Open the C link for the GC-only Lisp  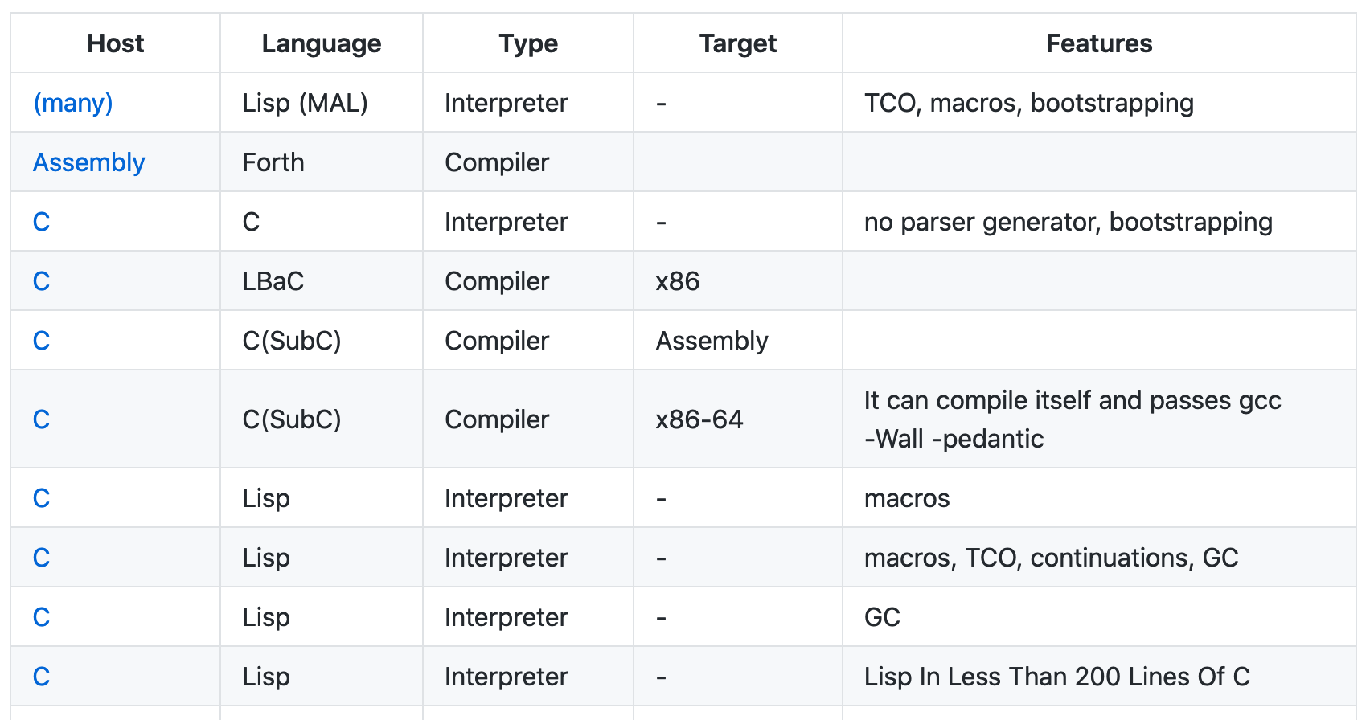coord(42,617)
